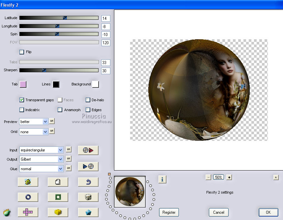283x220 pixels.
Task: Toggle the De-halo checkbox
Action: [88, 100]
